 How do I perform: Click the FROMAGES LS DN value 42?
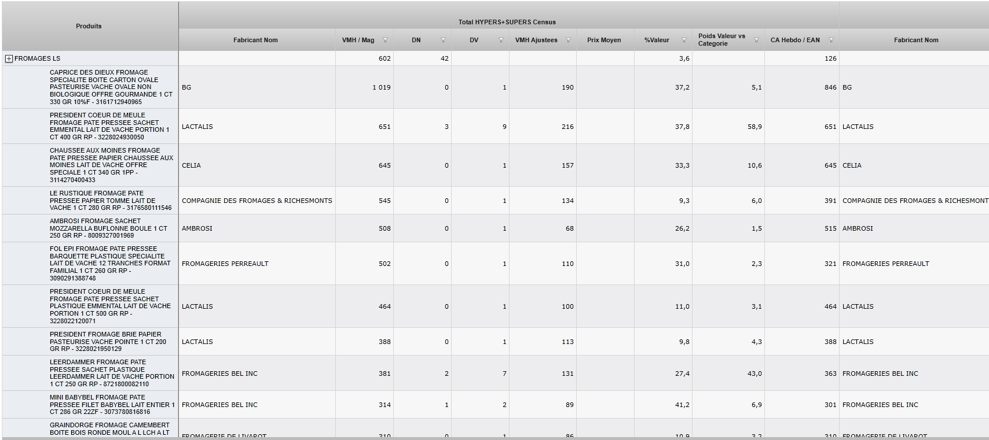(x=445, y=58)
